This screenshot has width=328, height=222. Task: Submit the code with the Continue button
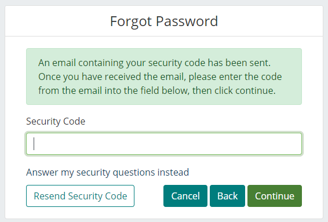275,196
